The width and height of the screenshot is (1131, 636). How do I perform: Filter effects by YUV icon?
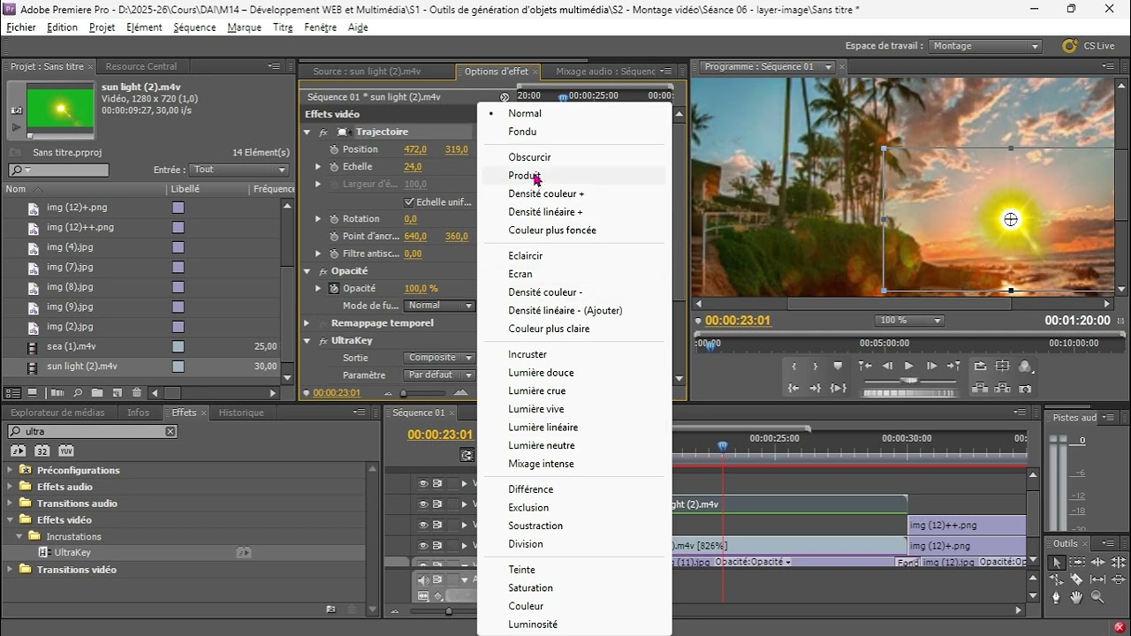tap(66, 450)
